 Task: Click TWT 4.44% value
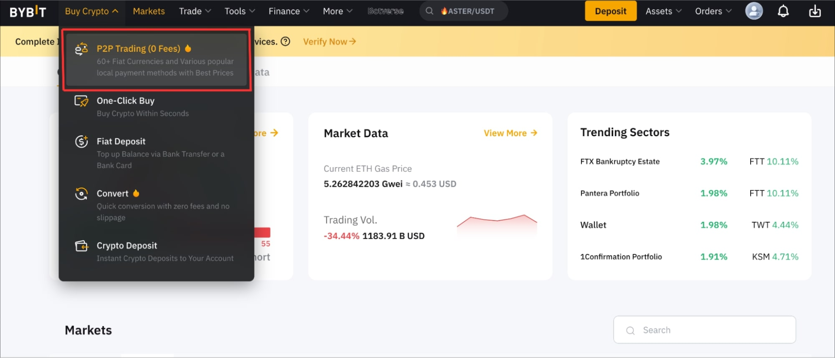(x=775, y=225)
